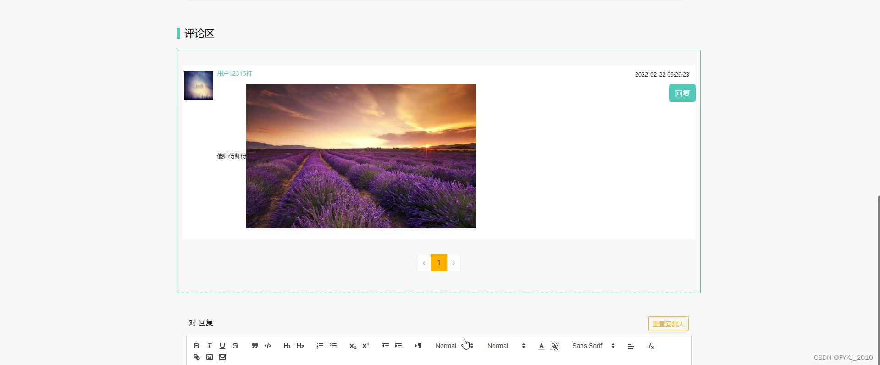This screenshot has width=880, height=365.
Task: Open the lavender field comment image
Action: pyautogui.click(x=361, y=156)
